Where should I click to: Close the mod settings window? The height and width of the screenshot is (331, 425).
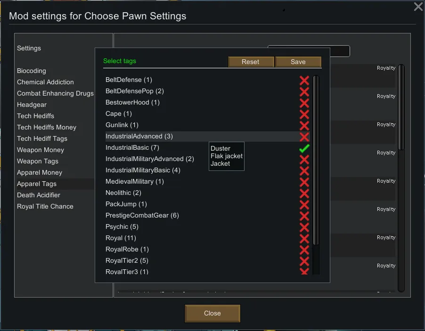tap(418, 7)
